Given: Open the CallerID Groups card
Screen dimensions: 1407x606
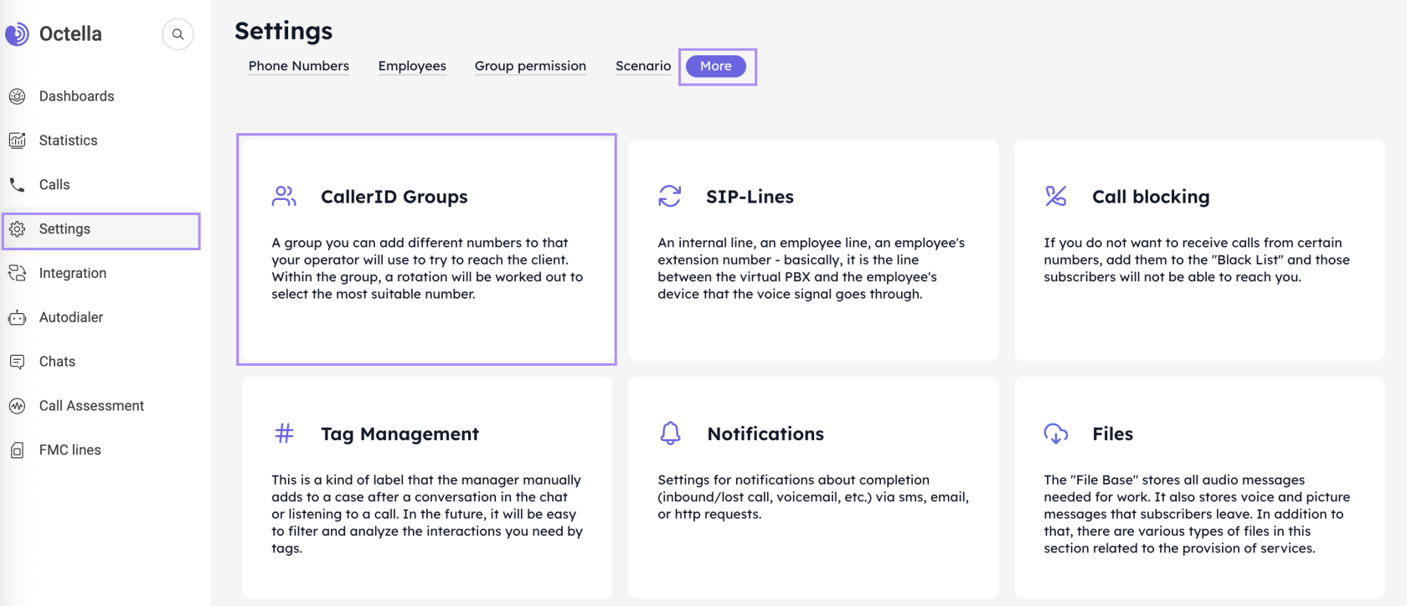Looking at the screenshot, I should 426,249.
